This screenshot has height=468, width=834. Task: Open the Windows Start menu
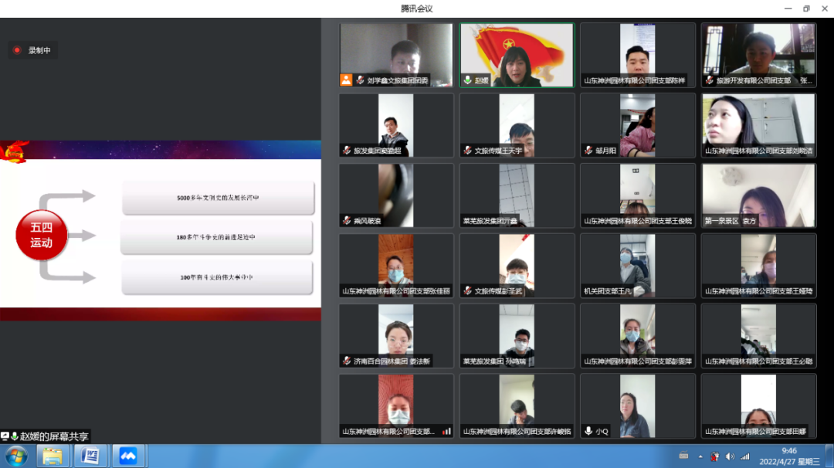pos(15,456)
